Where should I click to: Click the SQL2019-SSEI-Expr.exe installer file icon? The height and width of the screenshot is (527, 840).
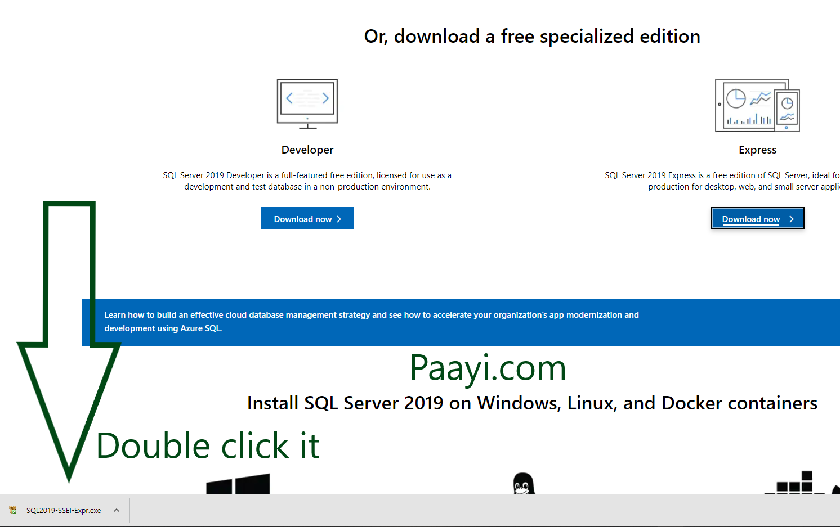click(13, 510)
